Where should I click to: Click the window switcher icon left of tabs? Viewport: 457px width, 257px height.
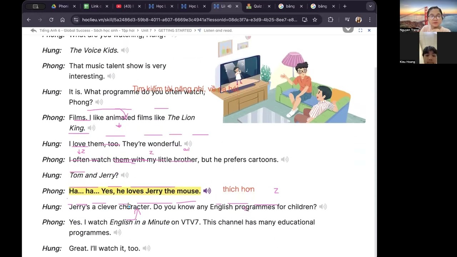[x=36, y=6]
